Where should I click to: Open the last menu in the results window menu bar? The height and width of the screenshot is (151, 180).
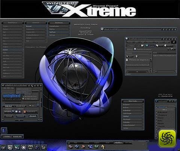pos(167,42)
